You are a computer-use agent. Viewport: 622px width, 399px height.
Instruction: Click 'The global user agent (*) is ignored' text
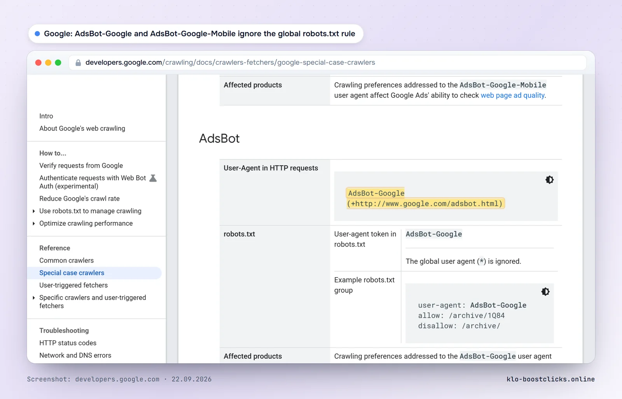click(463, 262)
